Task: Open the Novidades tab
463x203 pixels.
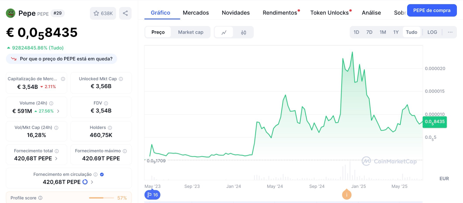Action: pos(236,13)
